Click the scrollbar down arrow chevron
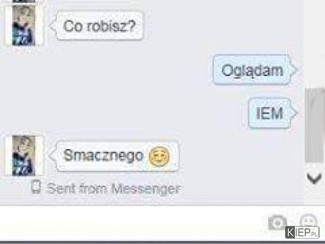 pos(314,178)
